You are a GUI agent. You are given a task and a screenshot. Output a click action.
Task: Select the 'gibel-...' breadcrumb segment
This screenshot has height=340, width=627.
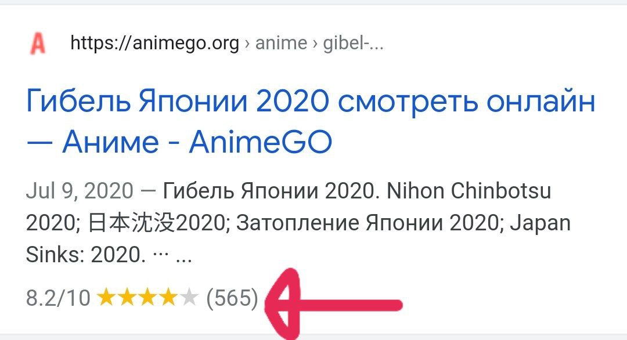point(353,43)
